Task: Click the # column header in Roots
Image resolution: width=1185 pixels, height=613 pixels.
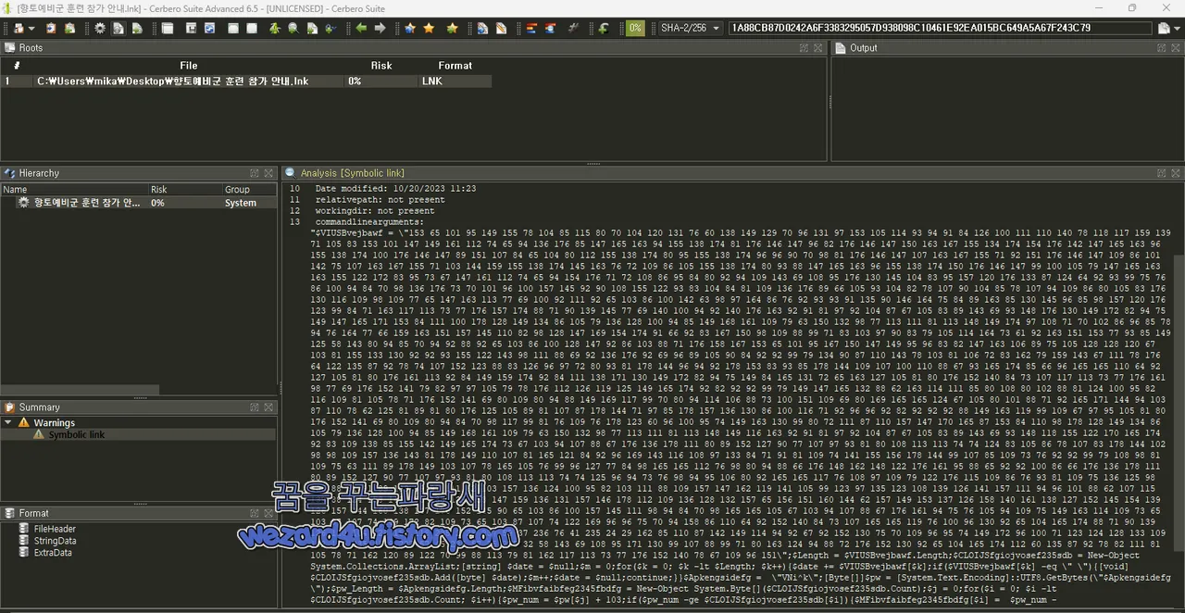Action: click(x=17, y=66)
